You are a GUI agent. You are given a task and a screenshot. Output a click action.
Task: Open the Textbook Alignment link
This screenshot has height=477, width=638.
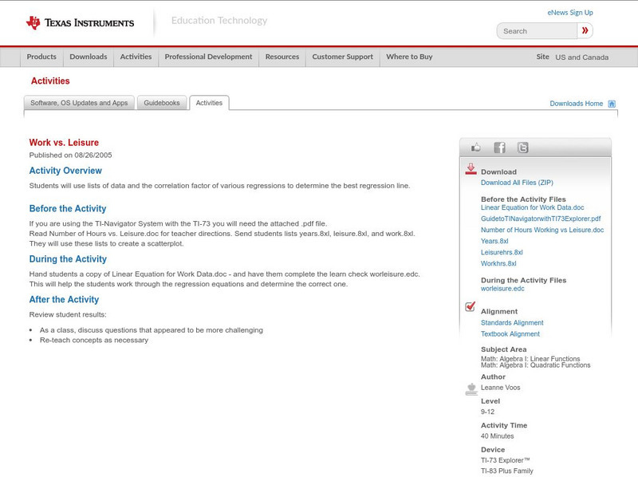point(510,334)
